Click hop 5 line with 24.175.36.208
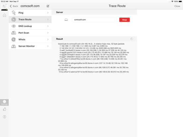The height and width of the screenshot is (137, 183). [93, 55]
